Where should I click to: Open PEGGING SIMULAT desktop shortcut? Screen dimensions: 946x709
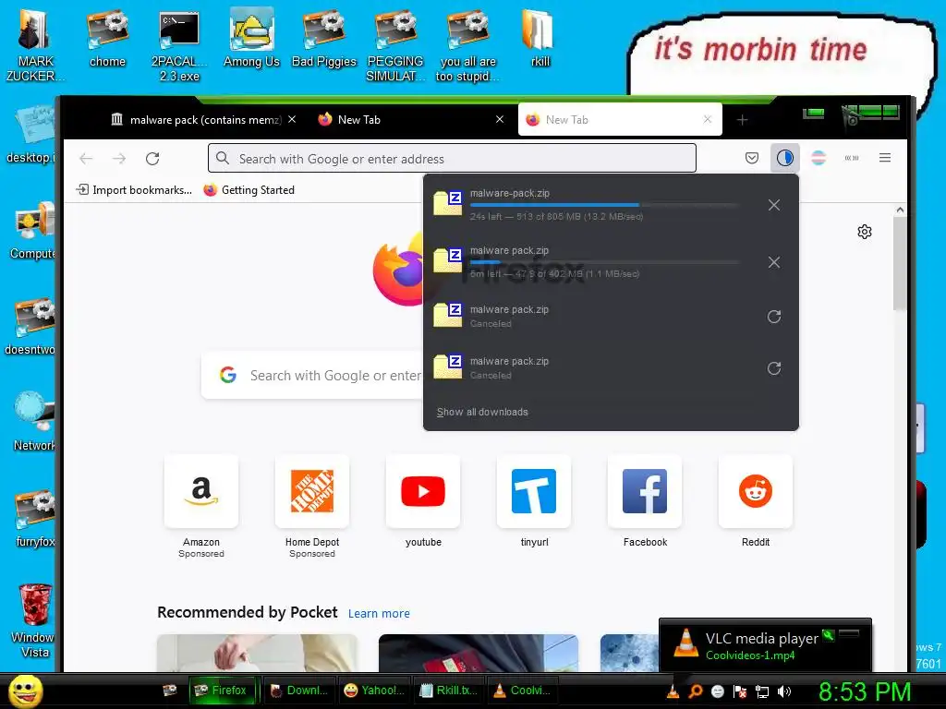(395, 45)
